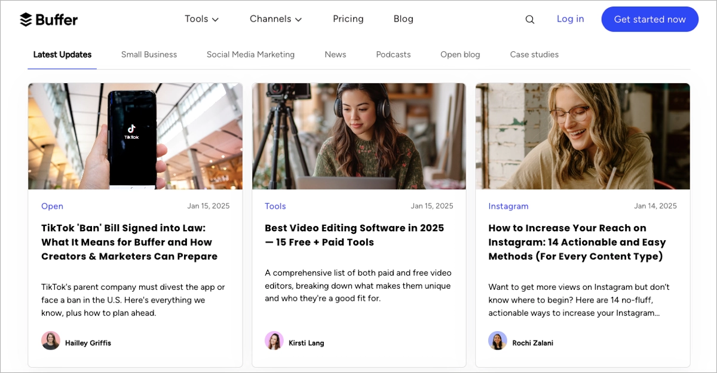This screenshot has width=717, height=373.
Task: Click Hailley Griffis author avatar
Action: click(51, 341)
